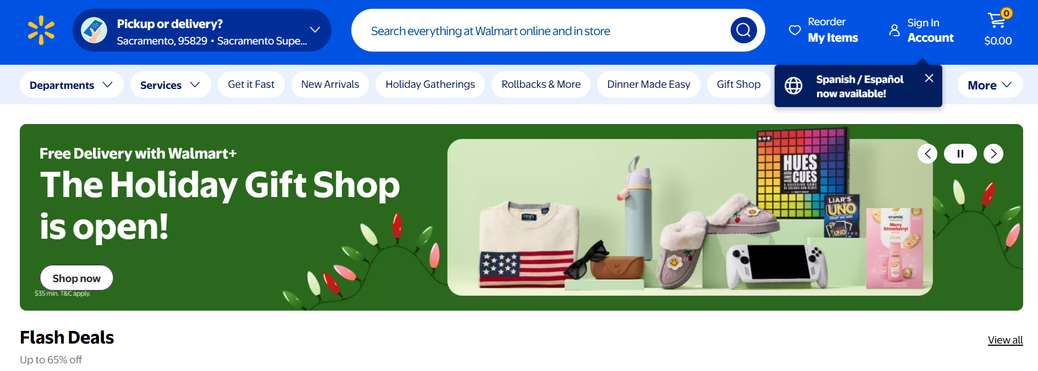Open the Rollbacks & More tab

541,85
